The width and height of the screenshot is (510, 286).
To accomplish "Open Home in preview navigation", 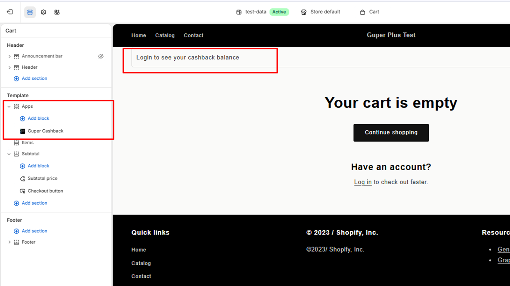I will (139, 35).
